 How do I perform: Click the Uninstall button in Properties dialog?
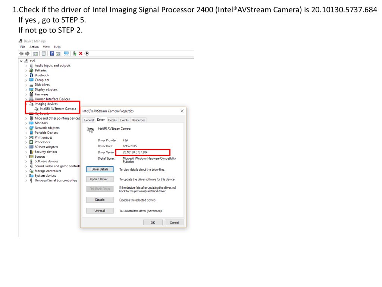coord(100,211)
